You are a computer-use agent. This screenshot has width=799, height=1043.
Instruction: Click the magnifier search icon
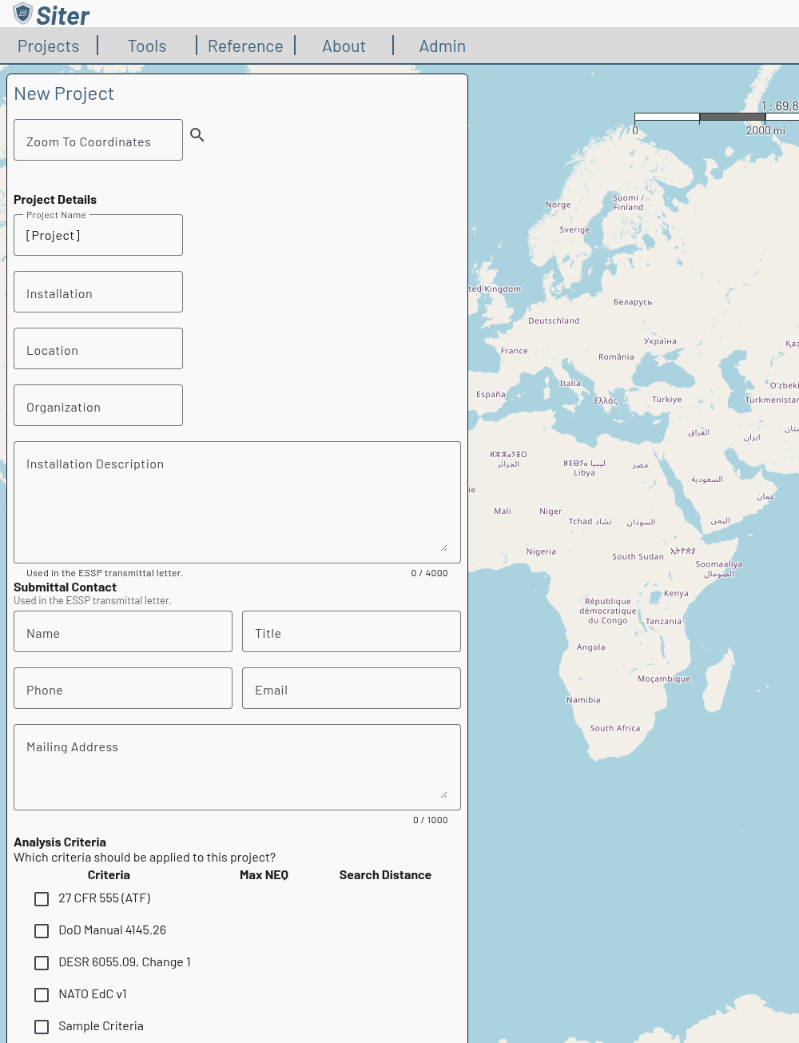tap(197, 135)
